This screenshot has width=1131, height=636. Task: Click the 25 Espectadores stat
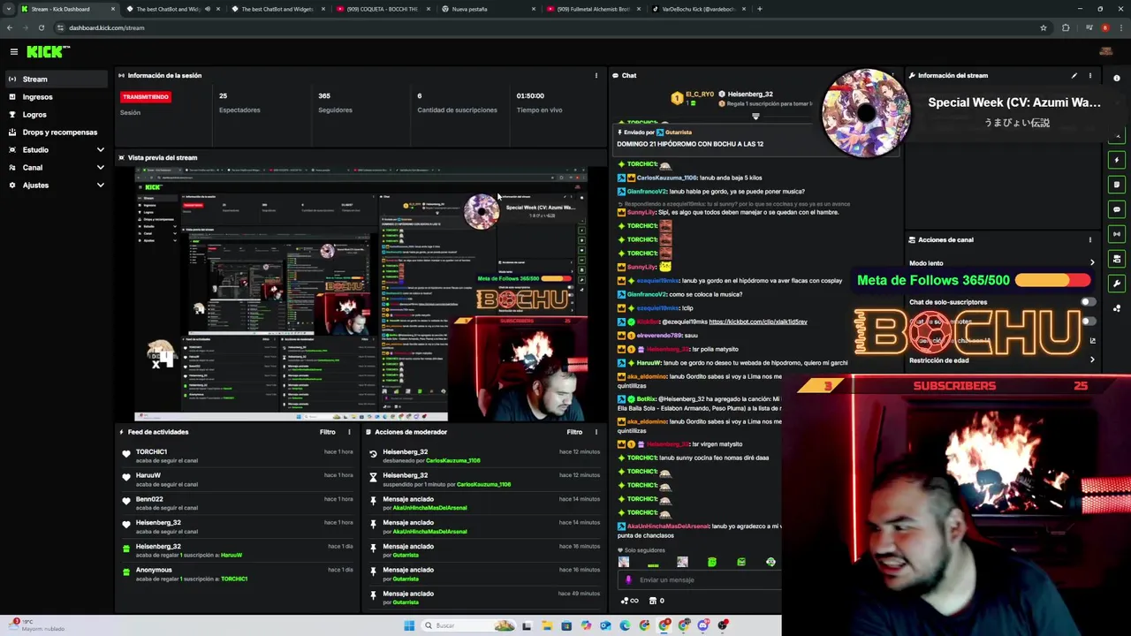pos(239,102)
